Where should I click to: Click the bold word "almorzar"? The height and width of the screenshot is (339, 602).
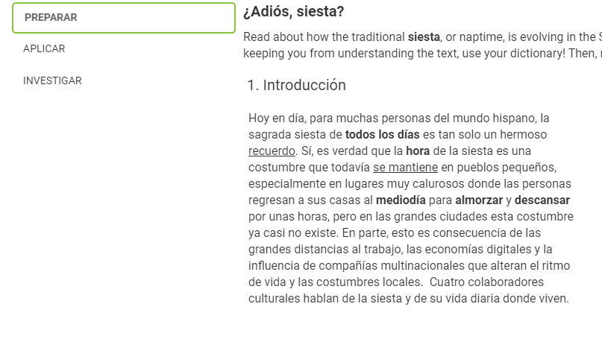pyautogui.click(x=479, y=200)
